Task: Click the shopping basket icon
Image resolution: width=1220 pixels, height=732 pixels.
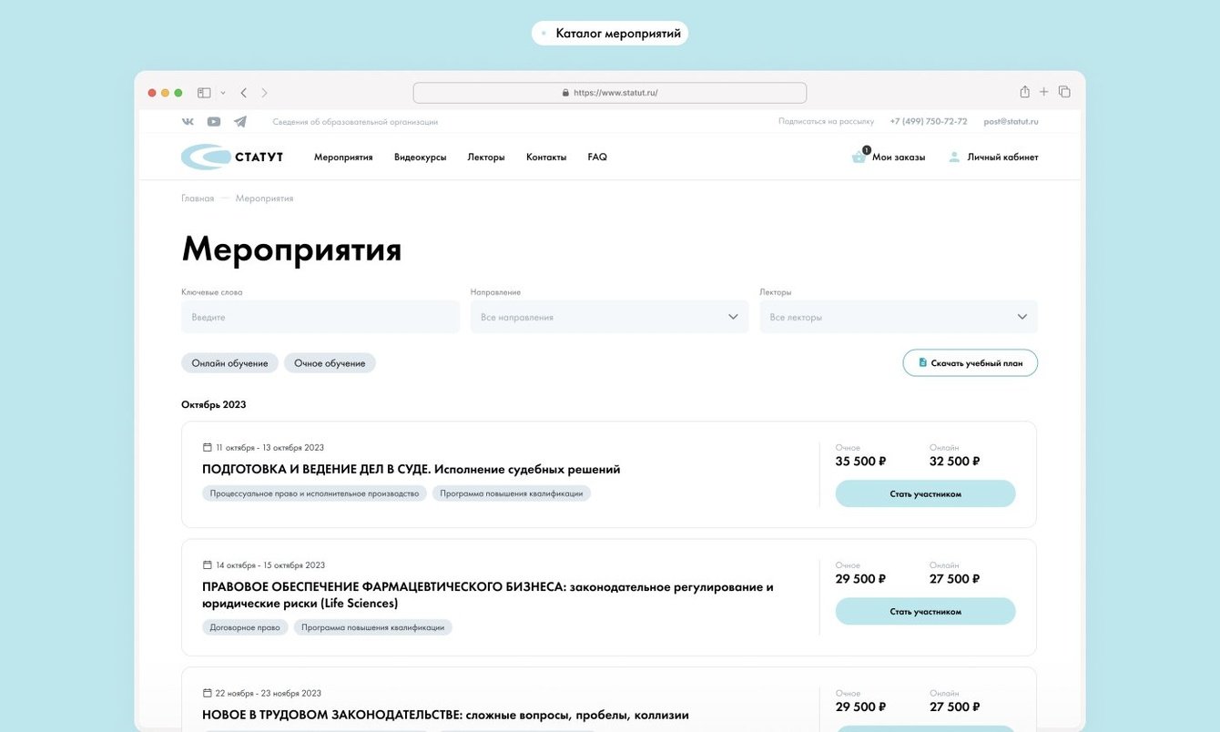Action: (x=859, y=157)
